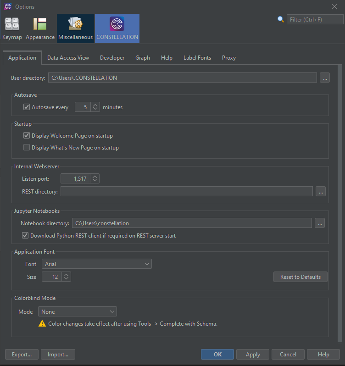Viewport: 345px width, 366px height.
Task: Click the Import... button
Action: point(58,355)
